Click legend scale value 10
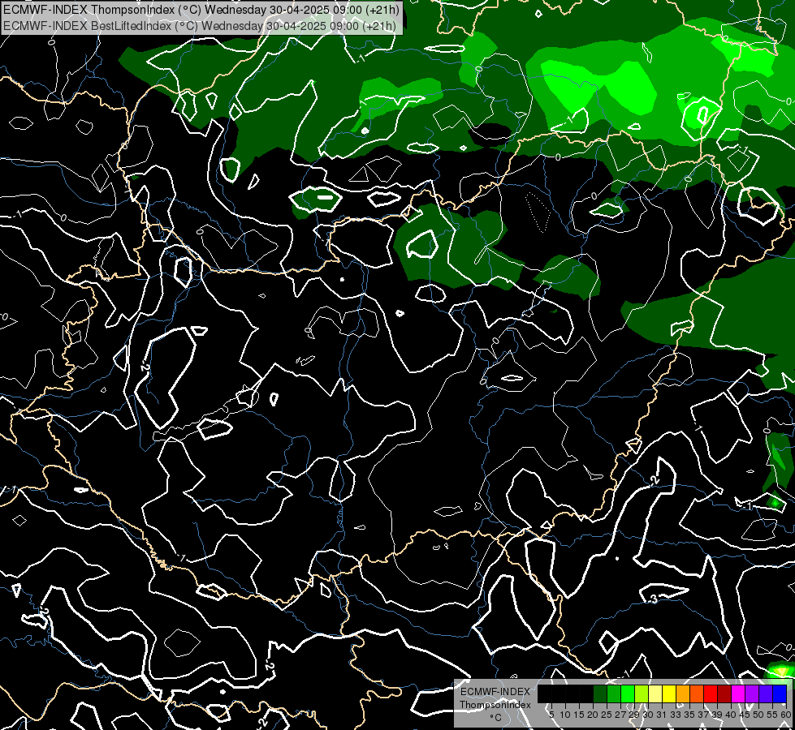Viewport: 795px width, 730px height. 565,715
